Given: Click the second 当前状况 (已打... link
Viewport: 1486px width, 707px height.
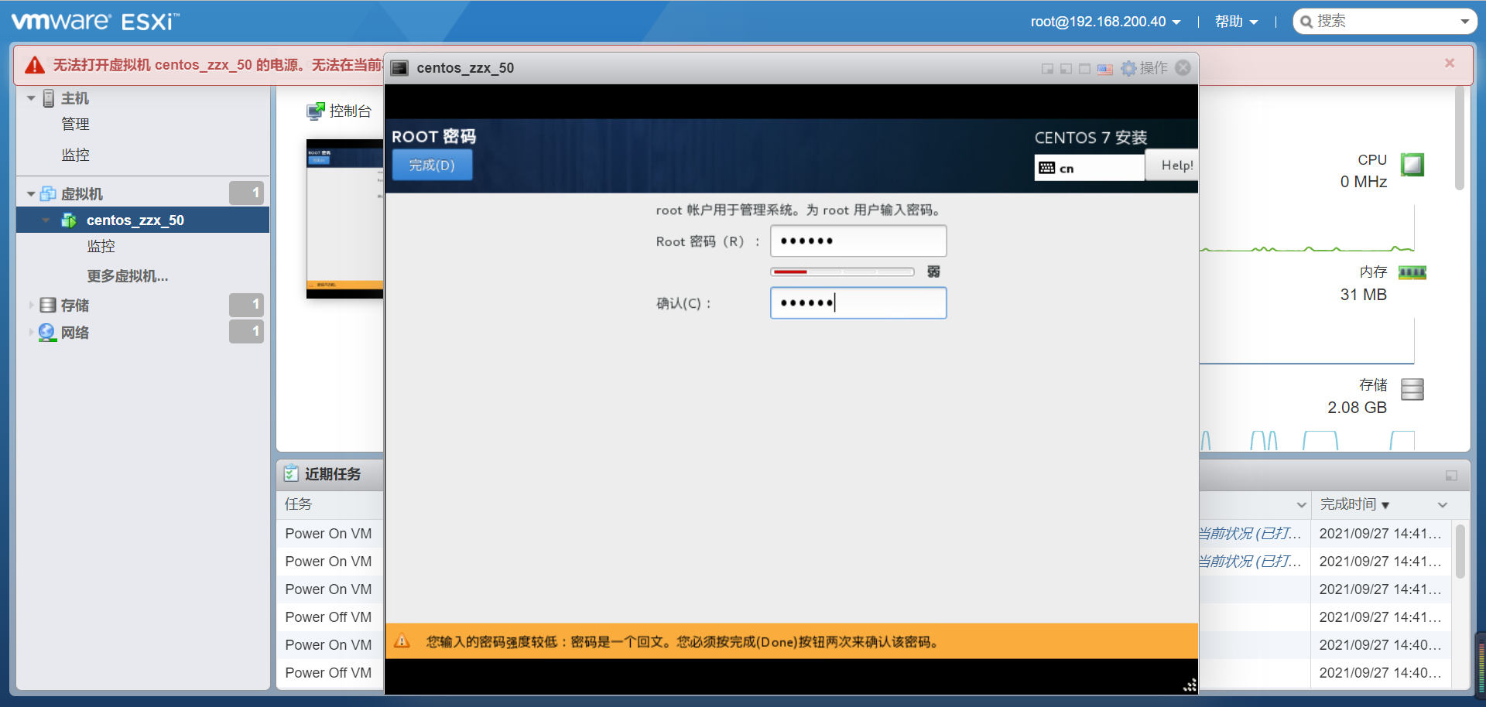Looking at the screenshot, I should 1249,562.
